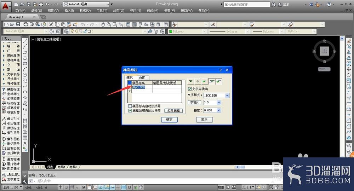Toggle the Ortho mode status bar button
Image resolution: width=354 pixels, height=191 pixels.
[x=78, y=187]
